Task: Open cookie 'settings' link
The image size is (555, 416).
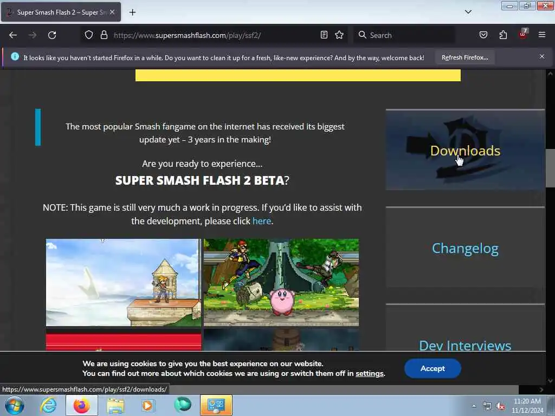Action: (370, 374)
